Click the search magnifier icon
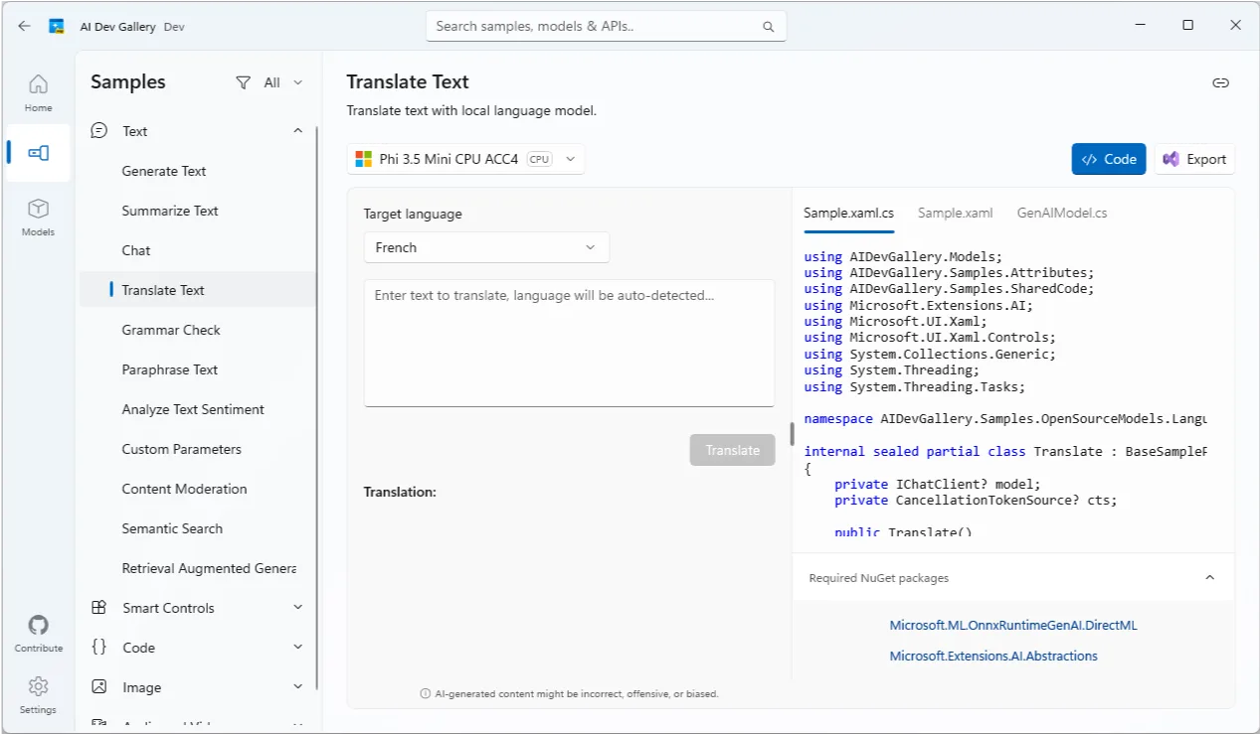1260x734 pixels. [769, 27]
